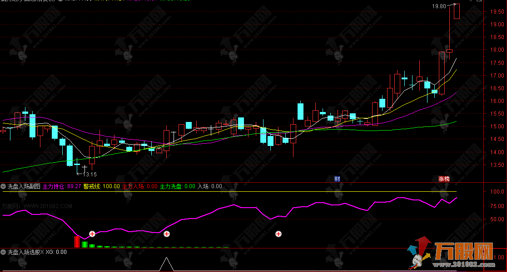Image resolution: width=507 pixels, height=272 pixels.
Task: Click the 入场 value label
Action: pos(209,186)
